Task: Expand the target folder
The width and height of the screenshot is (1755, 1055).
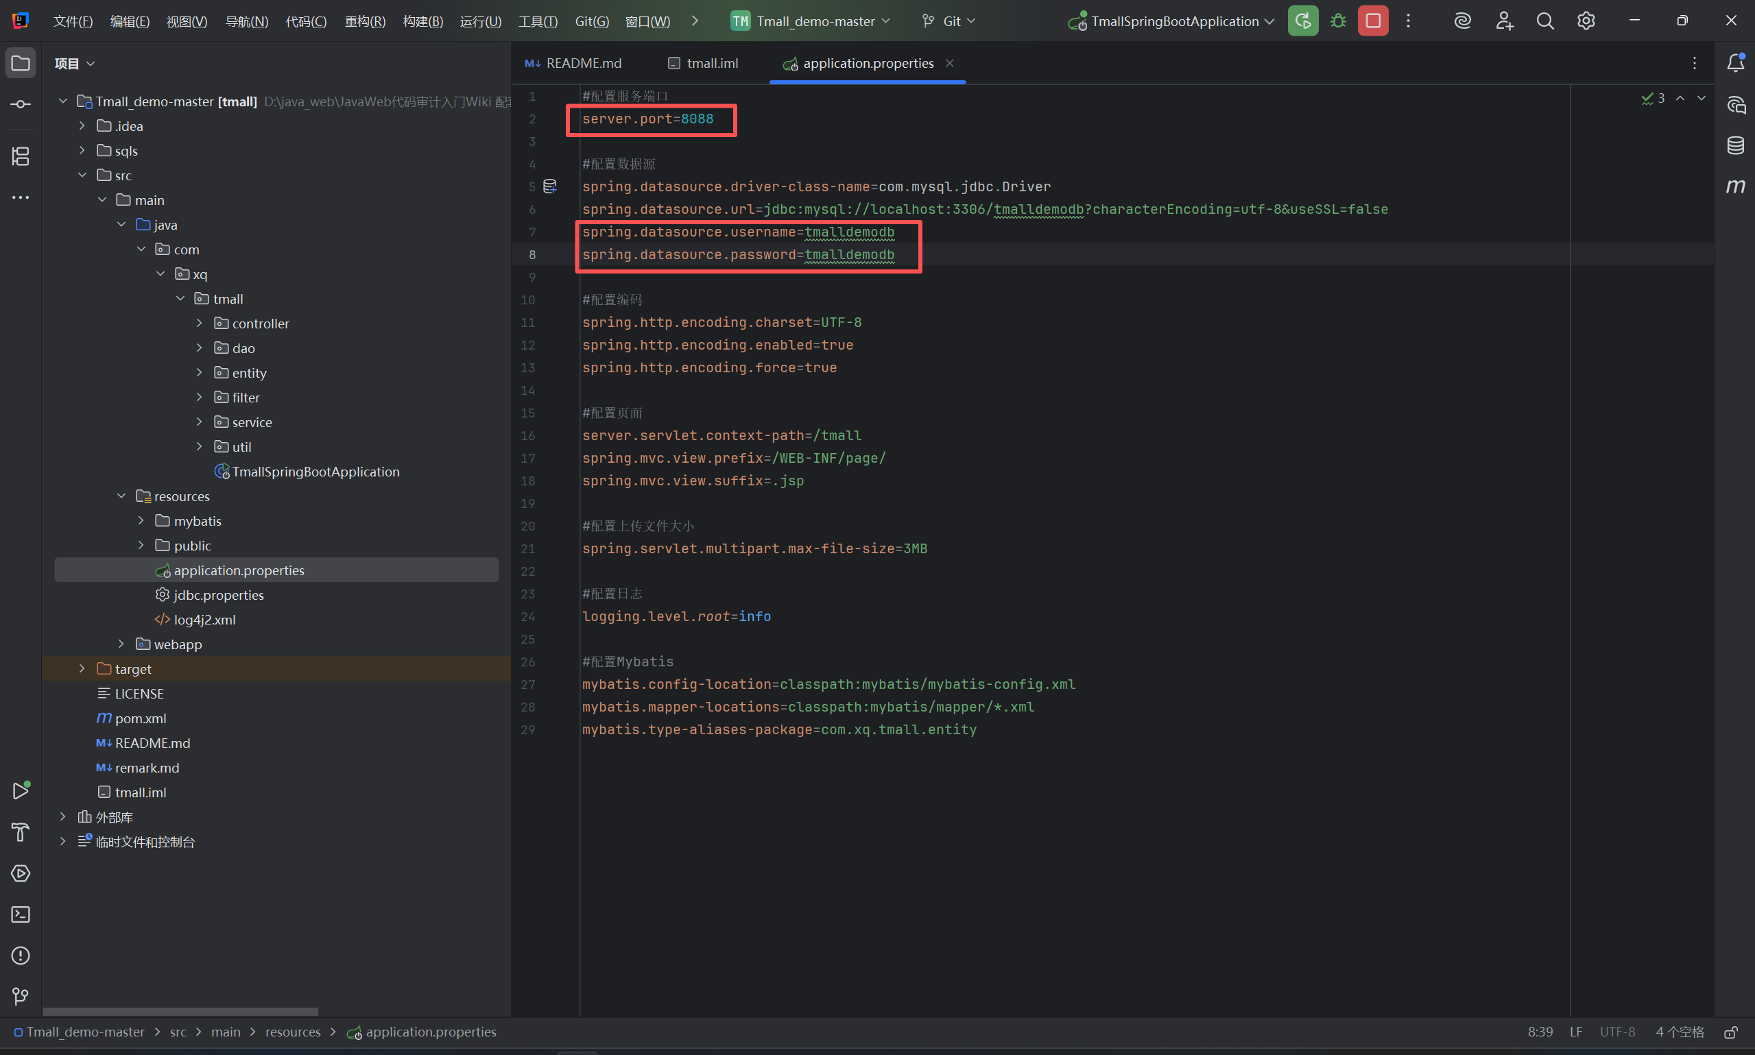Action: (x=82, y=669)
